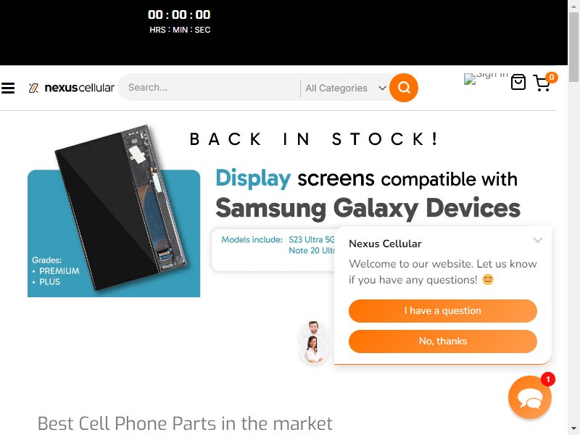
Task: Click the 'Samsung Galaxy Devices' banner heading
Action: 368,208
